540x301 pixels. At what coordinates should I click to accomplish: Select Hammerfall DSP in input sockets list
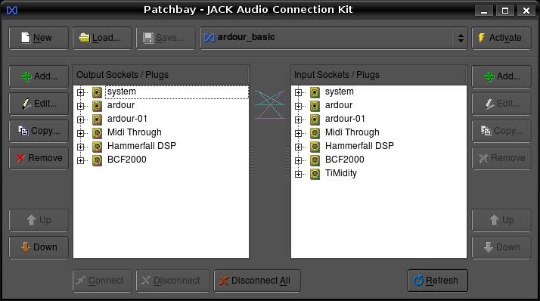pos(359,146)
